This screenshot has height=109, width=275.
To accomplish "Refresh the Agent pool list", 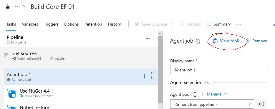I will pos(262,104).
